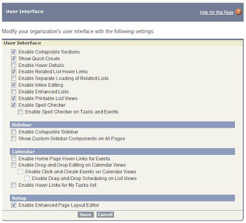246x223 pixels.
Task: Click the Cancel button
Action: (105, 214)
